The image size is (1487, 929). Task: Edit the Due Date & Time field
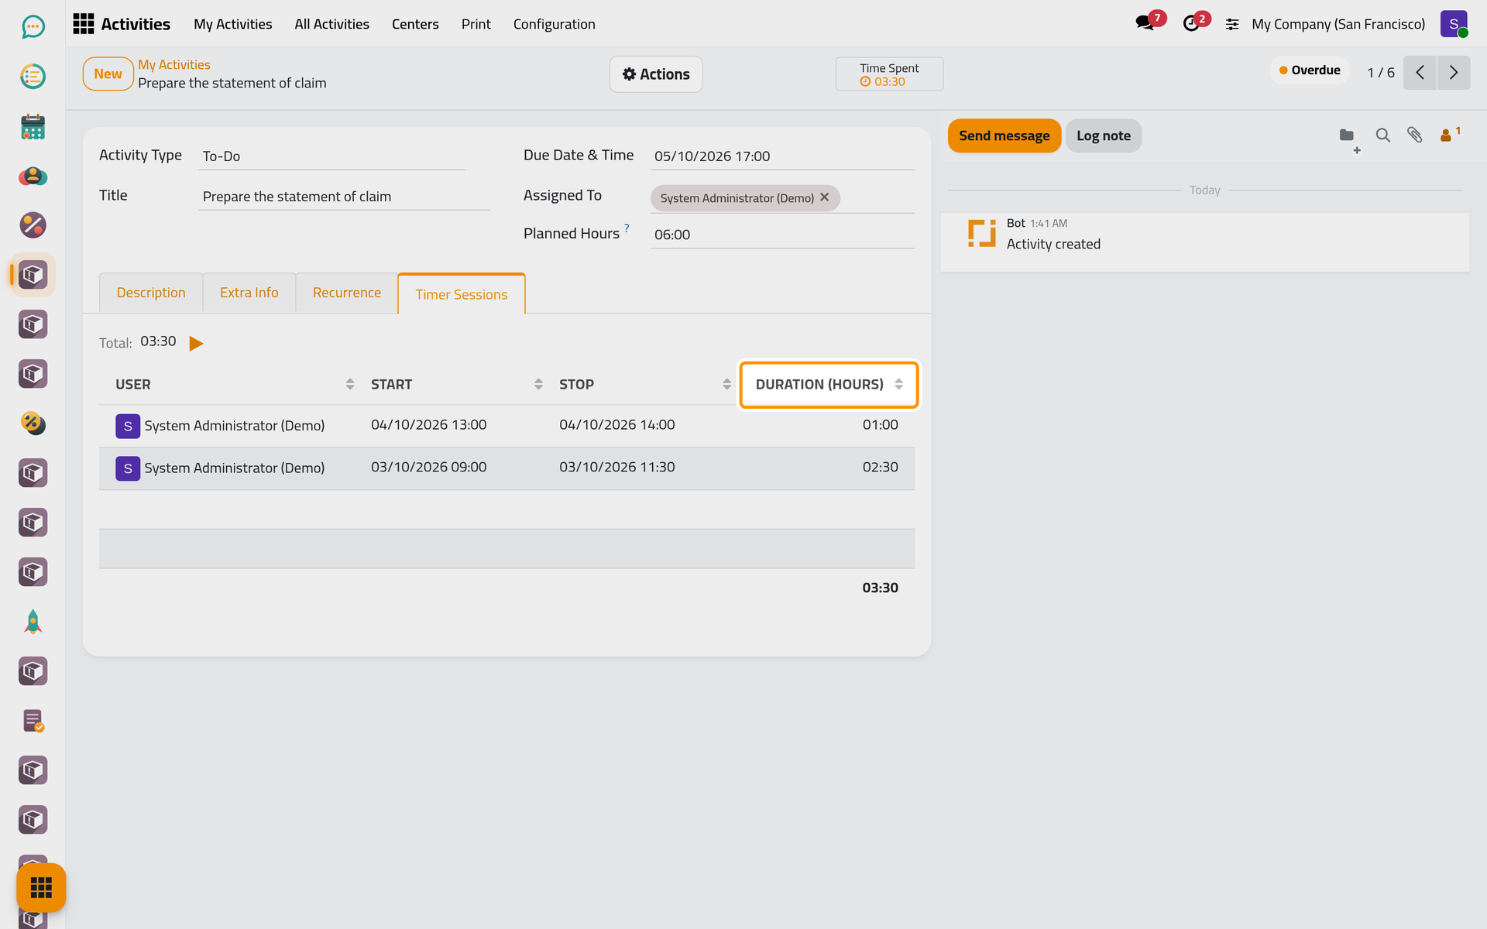pos(782,156)
